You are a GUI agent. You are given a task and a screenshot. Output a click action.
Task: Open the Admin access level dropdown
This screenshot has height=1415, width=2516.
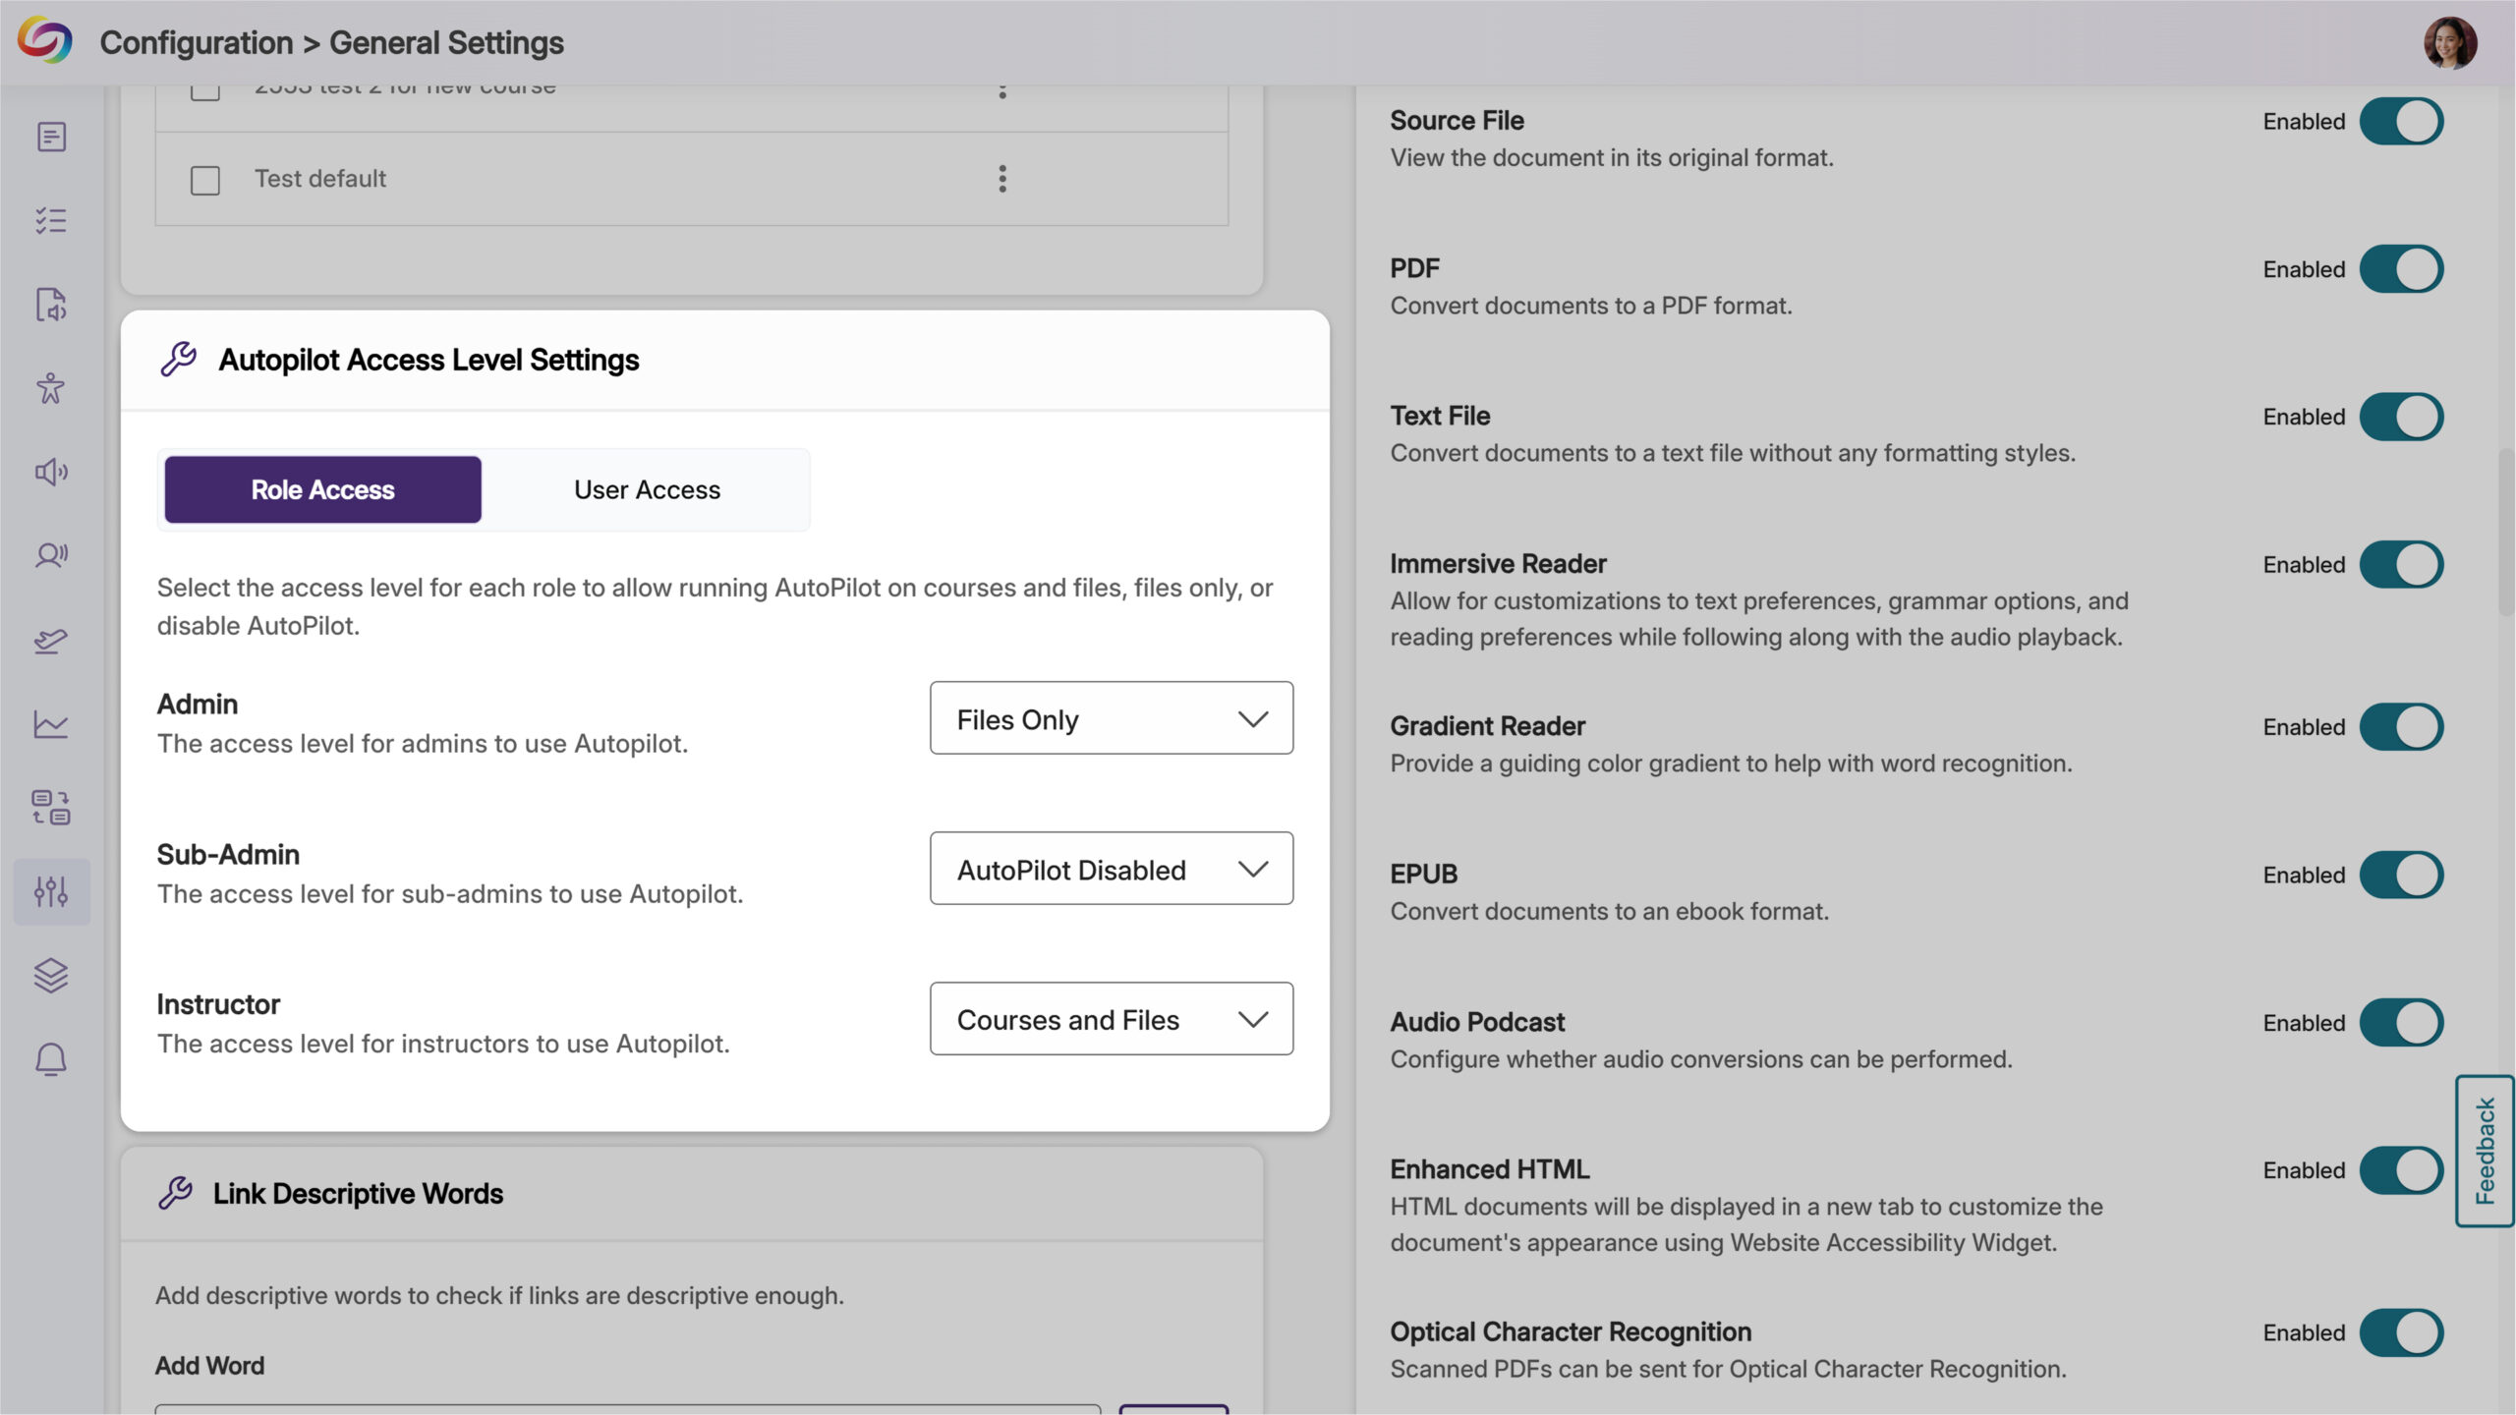(1111, 718)
